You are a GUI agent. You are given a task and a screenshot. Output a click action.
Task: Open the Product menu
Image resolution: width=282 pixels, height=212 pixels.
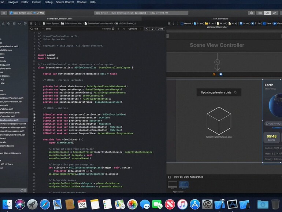tap(37, 2)
